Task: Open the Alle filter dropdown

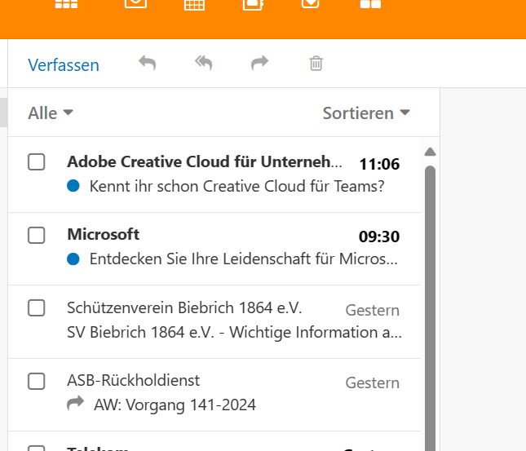Action: [x=51, y=113]
